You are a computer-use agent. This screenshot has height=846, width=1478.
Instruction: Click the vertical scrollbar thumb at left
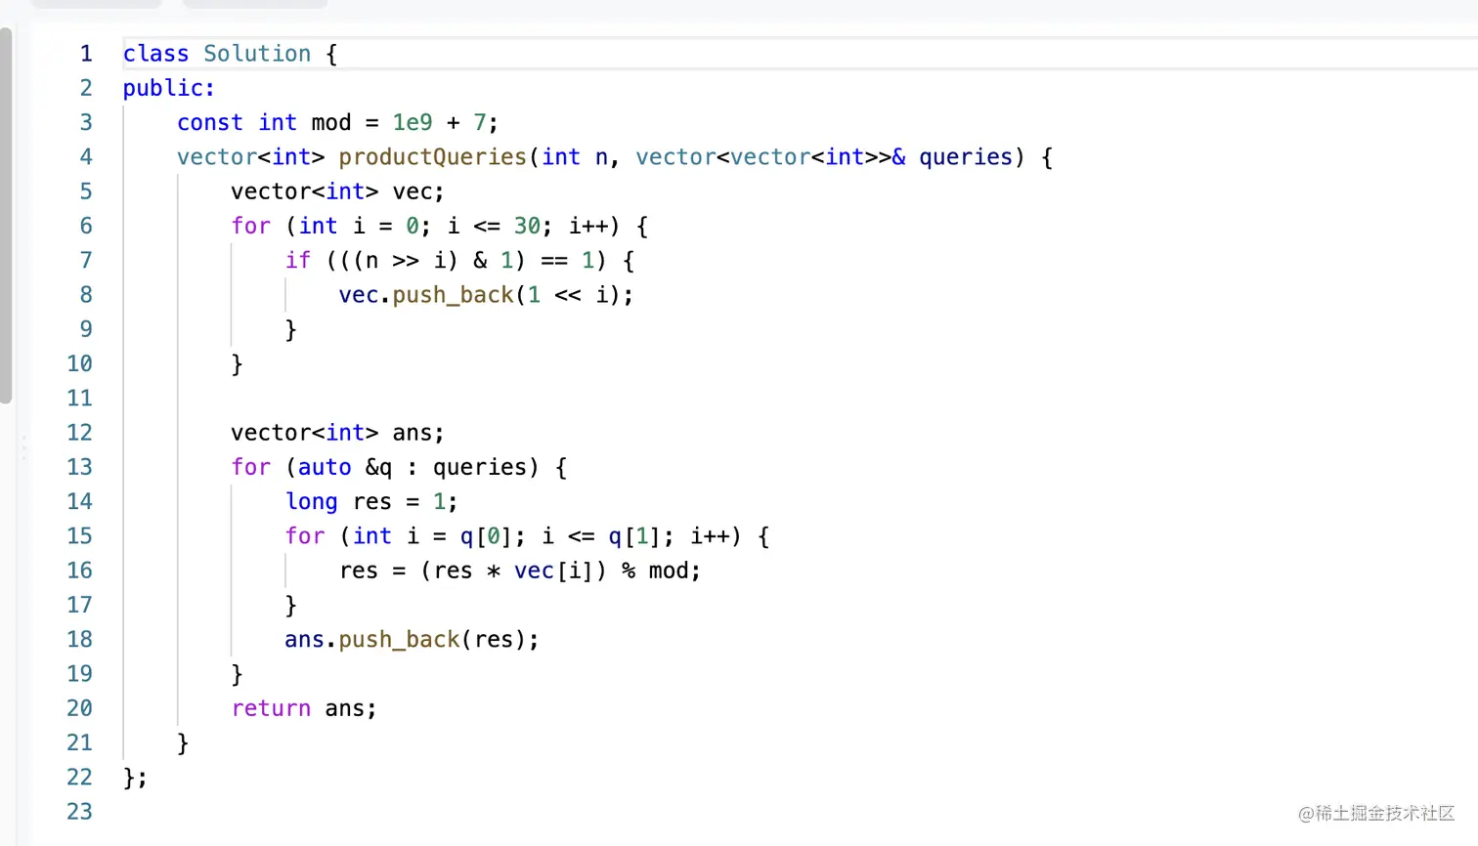point(6,215)
